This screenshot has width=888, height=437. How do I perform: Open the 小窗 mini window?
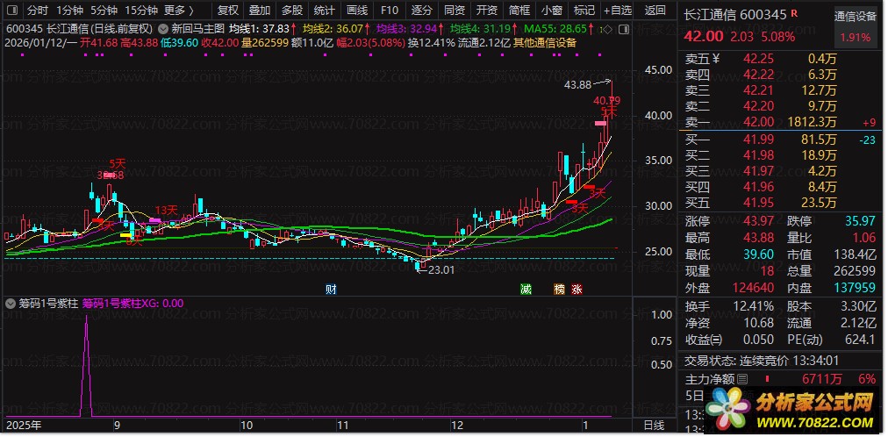coord(552,11)
